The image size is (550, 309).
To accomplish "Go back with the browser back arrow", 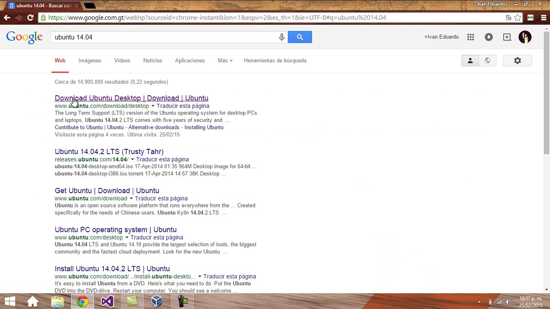I will 7,18.
